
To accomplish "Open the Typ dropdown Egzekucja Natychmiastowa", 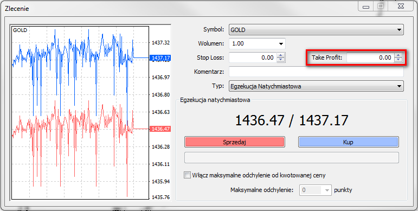I will (316, 86).
